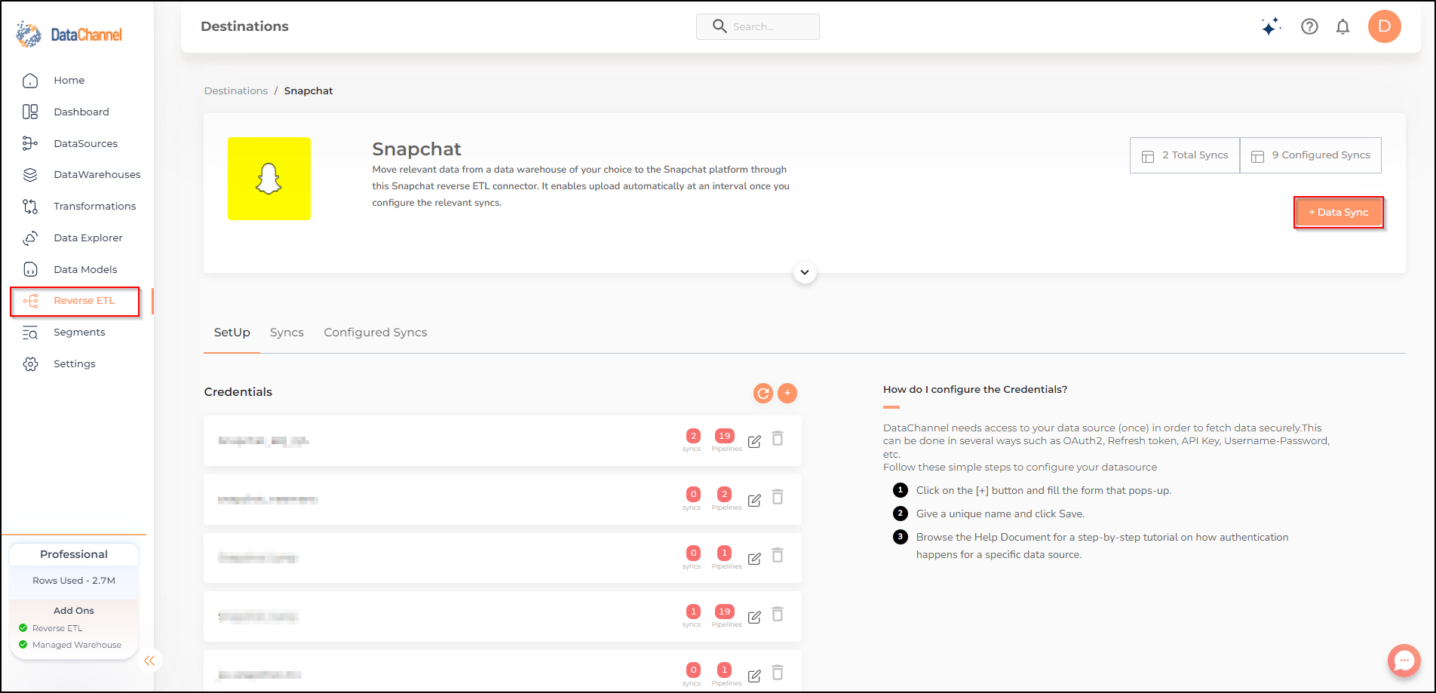Open the DataWarehouses stack icon
This screenshot has width=1436, height=693.
coord(30,175)
